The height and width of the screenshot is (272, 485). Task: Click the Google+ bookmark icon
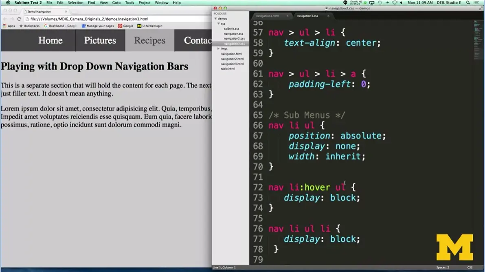tap(121, 26)
